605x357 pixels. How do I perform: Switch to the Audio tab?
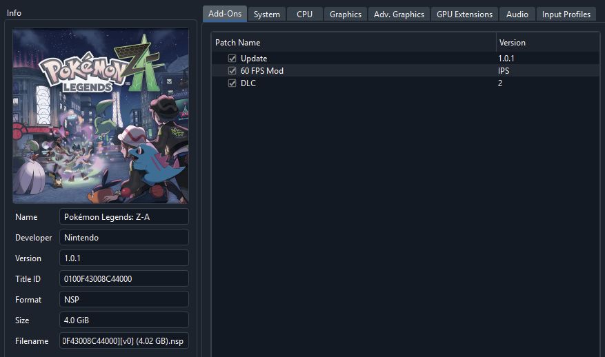coord(517,14)
